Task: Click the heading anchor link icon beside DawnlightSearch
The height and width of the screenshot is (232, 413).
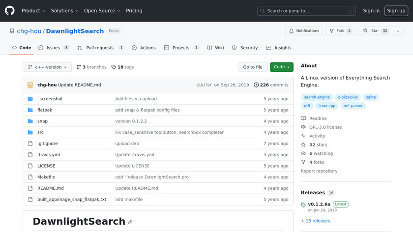Action: pos(130,222)
